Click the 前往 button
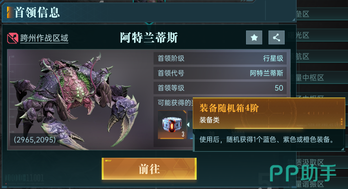The height and width of the screenshot is (189, 348). click(149, 169)
